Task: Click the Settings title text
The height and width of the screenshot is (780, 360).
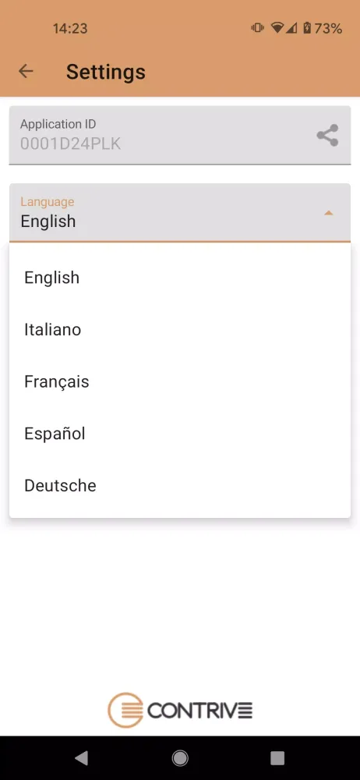Action: point(106,72)
